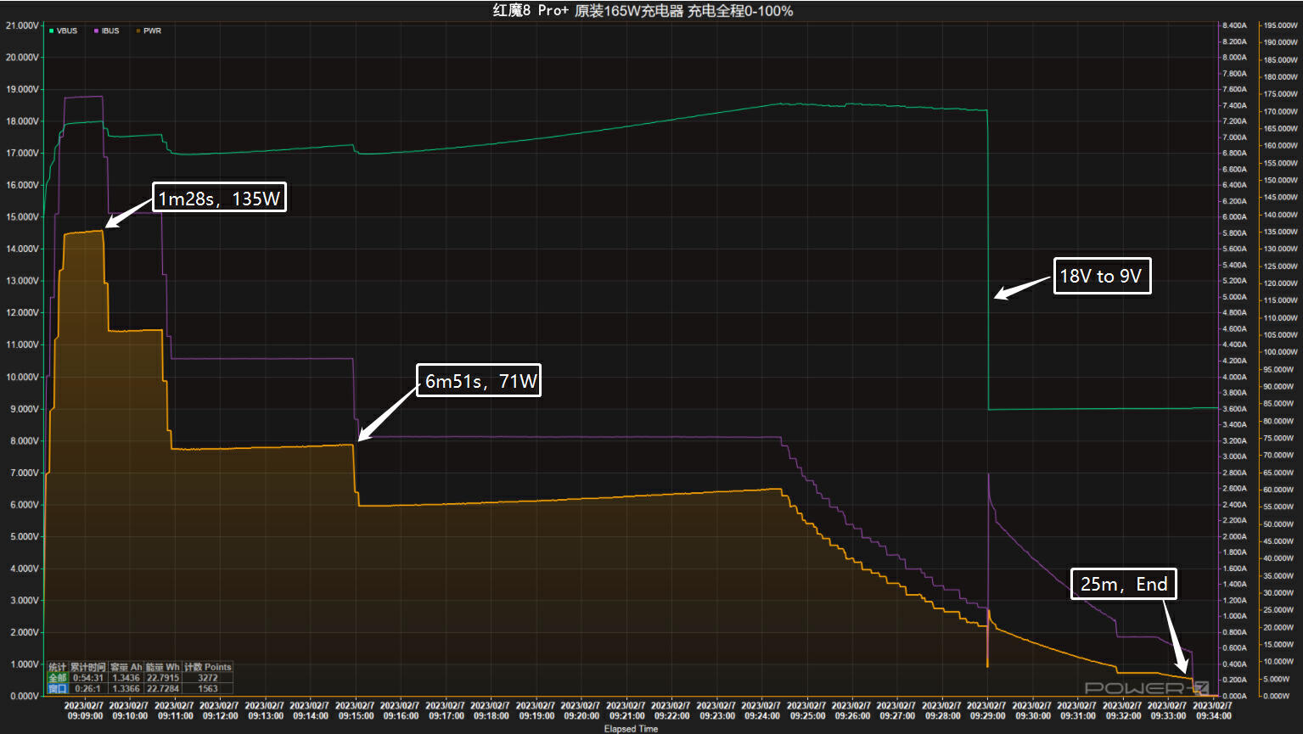The height and width of the screenshot is (734, 1303).
Task: Click the 容量 Ah column header
Action: (x=126, y=667)
